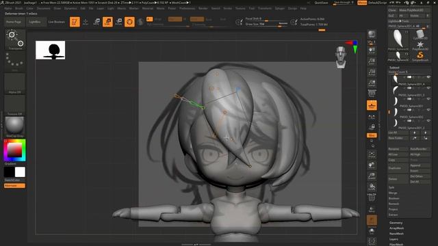Image resolution: width=438 pixels, height=246 pixels.
Task: Expand the Split section
Action: [x=391, y=187]
